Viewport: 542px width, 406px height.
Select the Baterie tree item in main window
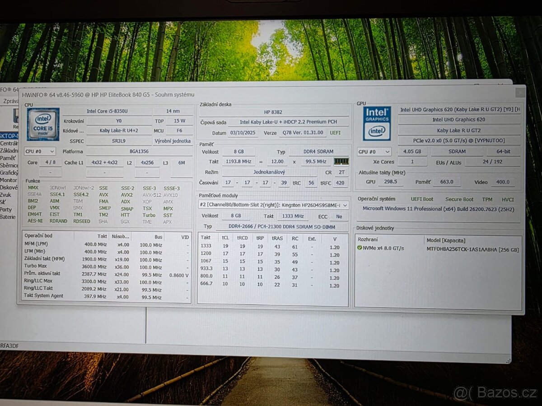point(8,217)
